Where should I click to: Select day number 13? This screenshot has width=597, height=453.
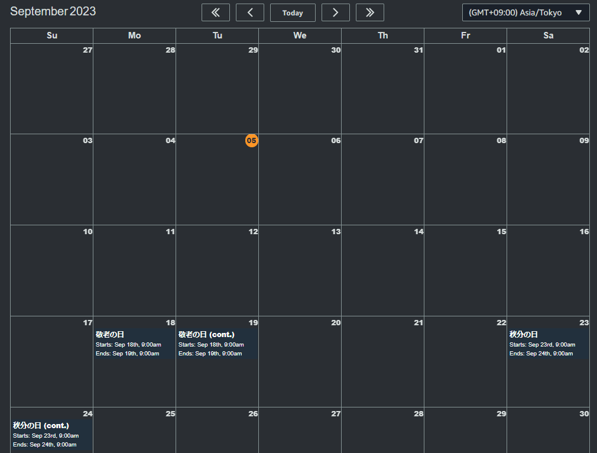coord(336,232)
